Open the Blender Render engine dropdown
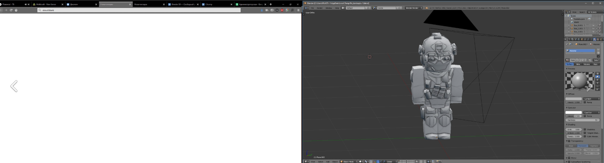The height and width of the screenshot is (163, 604). [x=414, y=8]
